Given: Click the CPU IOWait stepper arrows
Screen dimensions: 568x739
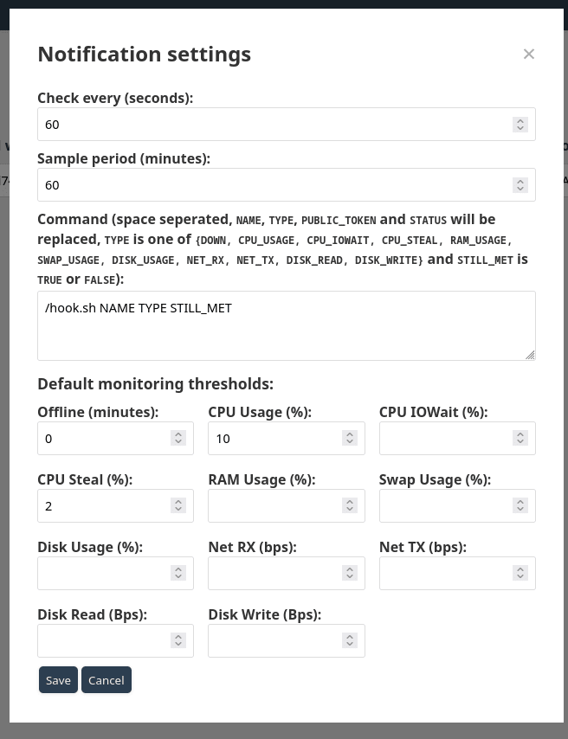Looking at the screenshot, I should tap(520, 438).
